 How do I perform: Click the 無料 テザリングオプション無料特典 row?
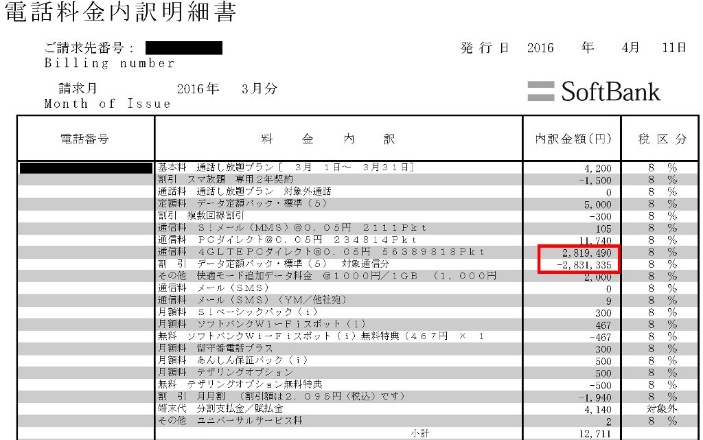coord(240,385)
